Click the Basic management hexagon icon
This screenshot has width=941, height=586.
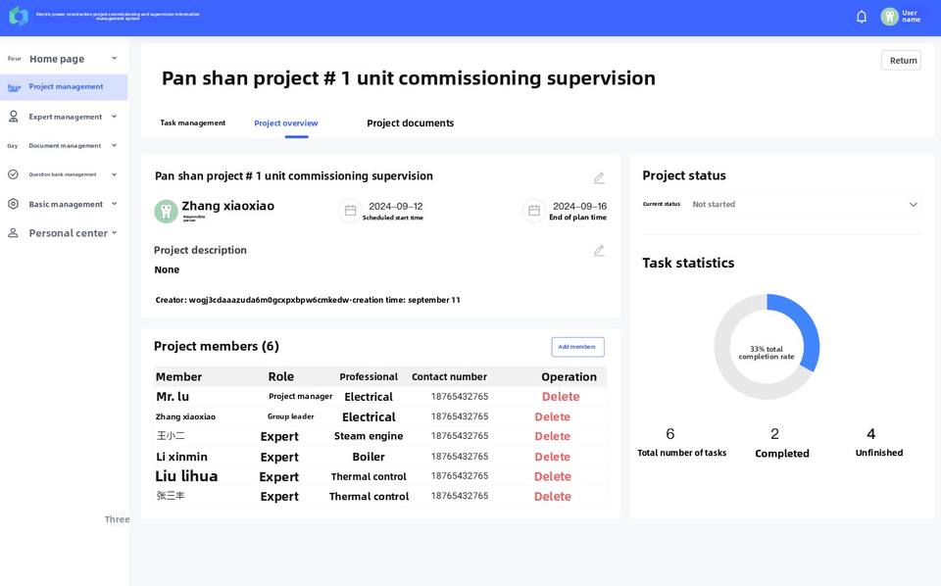[13, 204]
